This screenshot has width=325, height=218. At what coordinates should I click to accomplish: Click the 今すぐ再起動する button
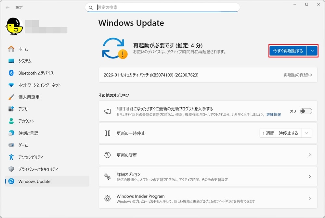[288, 51]
